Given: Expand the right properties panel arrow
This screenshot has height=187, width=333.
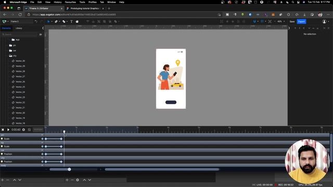Looking at the screenshot, I should pyautogui.click(x=289, y=28).
